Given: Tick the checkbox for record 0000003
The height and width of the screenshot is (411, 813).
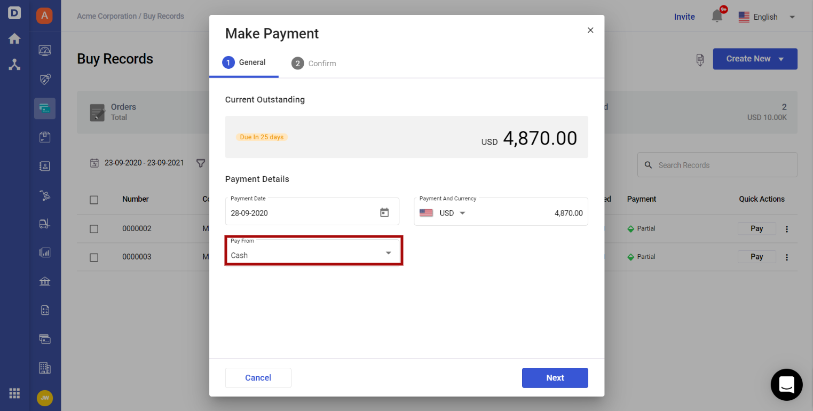Looking at the screenshot, I should pyautogui.click(x=94, y=257).
